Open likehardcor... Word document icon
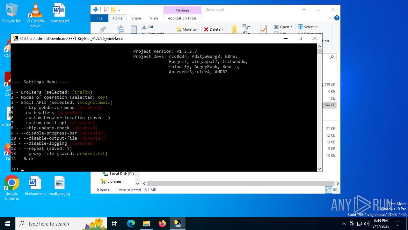This screenshot has width=408, height=230. pos(35,186)
